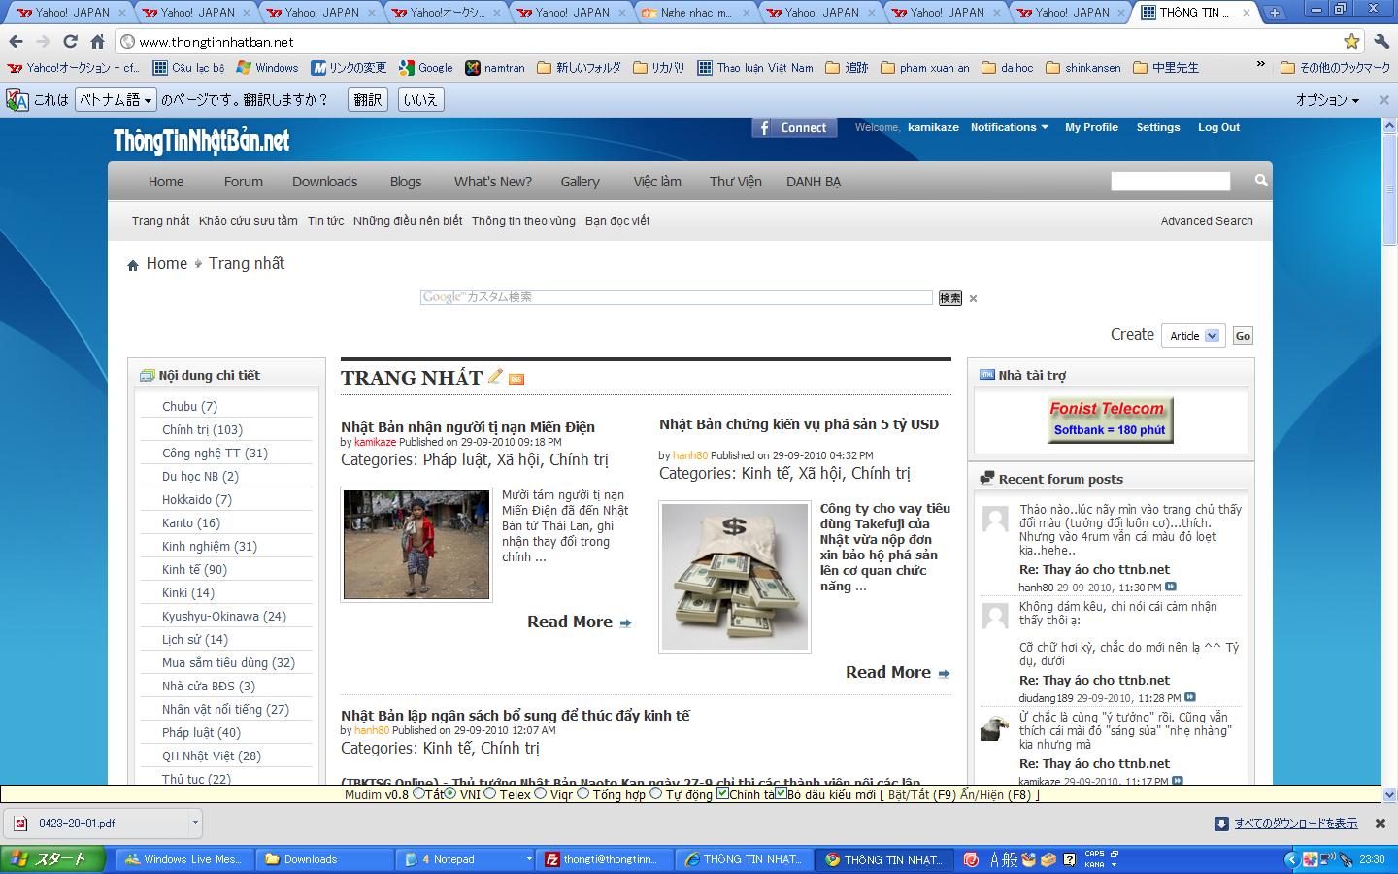This screenshot has height=874, width=1398.
Task: Go to diudang189's latest post arrow icon
Action: pos(1190,697)
